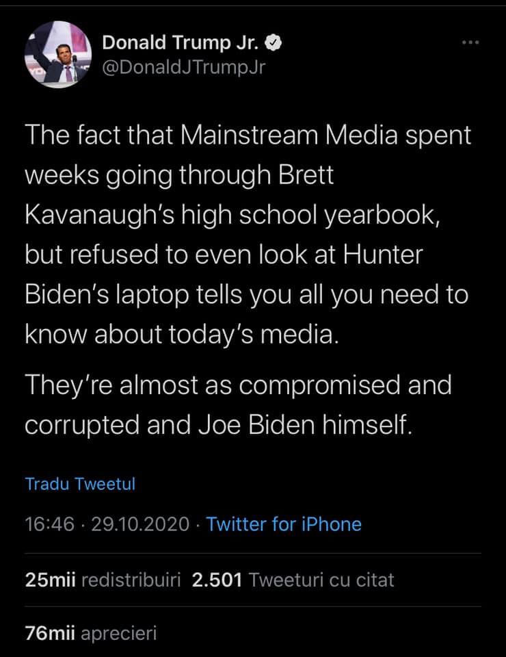Open the three-dot more options menu
The width and height of the screenshot is (506, 657).
470,43
